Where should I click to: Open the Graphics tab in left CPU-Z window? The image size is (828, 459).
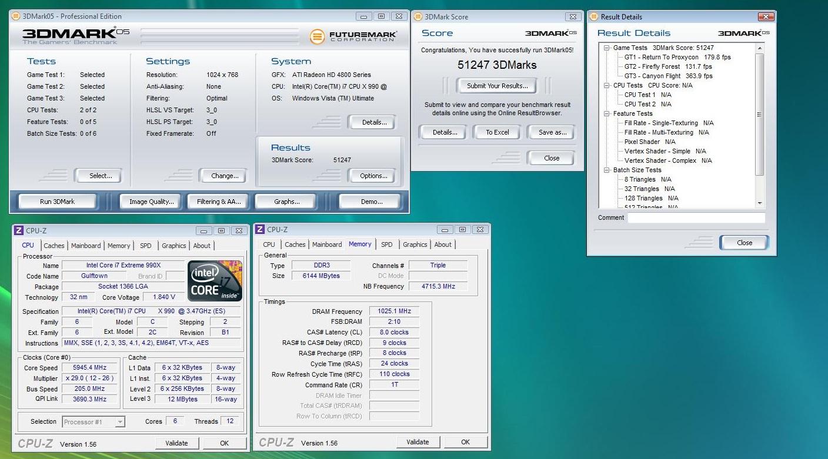click(174, 246)
